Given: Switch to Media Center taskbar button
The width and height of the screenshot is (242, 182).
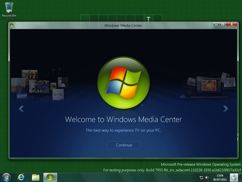Looking at the screenshot, I should click(50, 177).
